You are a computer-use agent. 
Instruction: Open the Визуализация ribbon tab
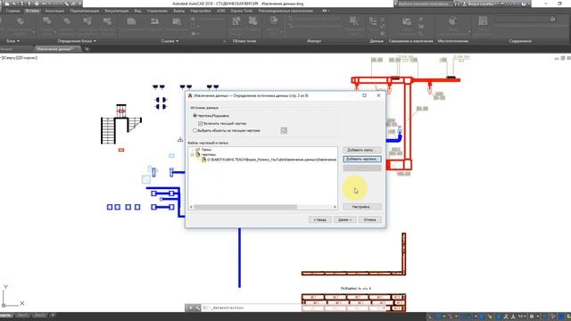coord(117,11)
